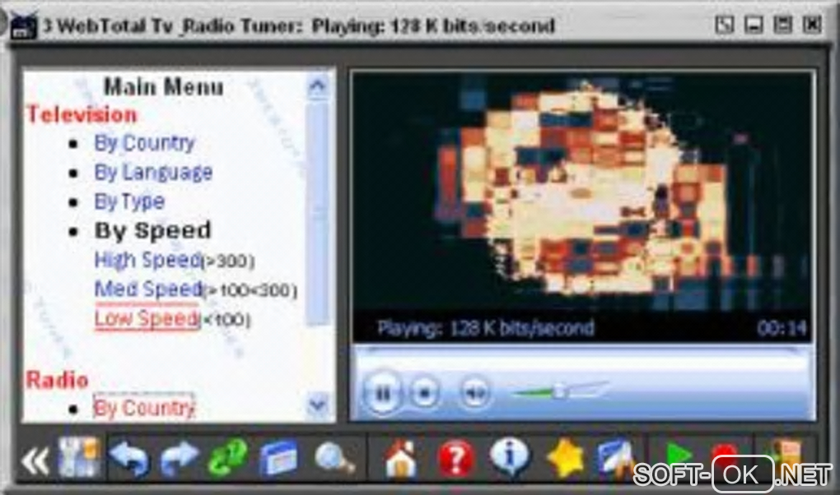Image resolution: width=840 pixels, height=495 pixels.
Task: Click the exit door icon in toolbar
Action: point(783,455)
